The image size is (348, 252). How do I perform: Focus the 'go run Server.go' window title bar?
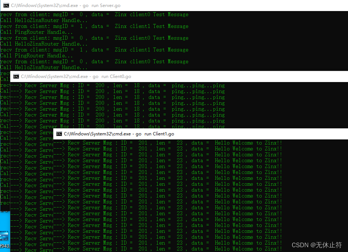pyautogui.click(x=174, y=5)
